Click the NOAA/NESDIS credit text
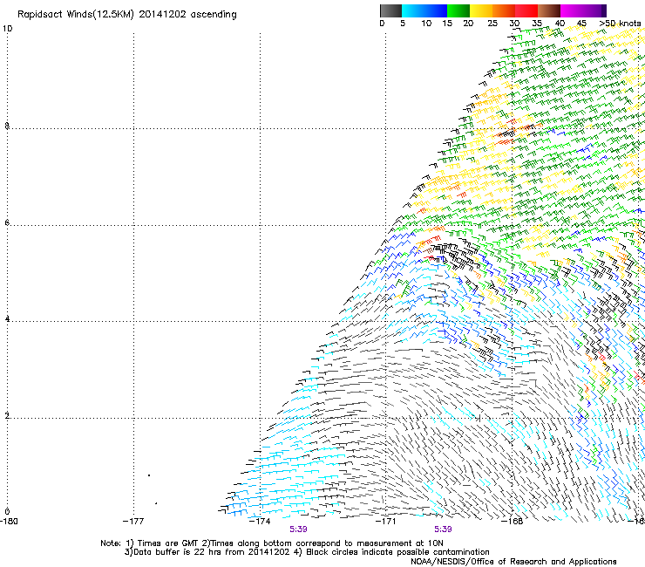Screen dimensions: 645x567 tap(513, 562)
